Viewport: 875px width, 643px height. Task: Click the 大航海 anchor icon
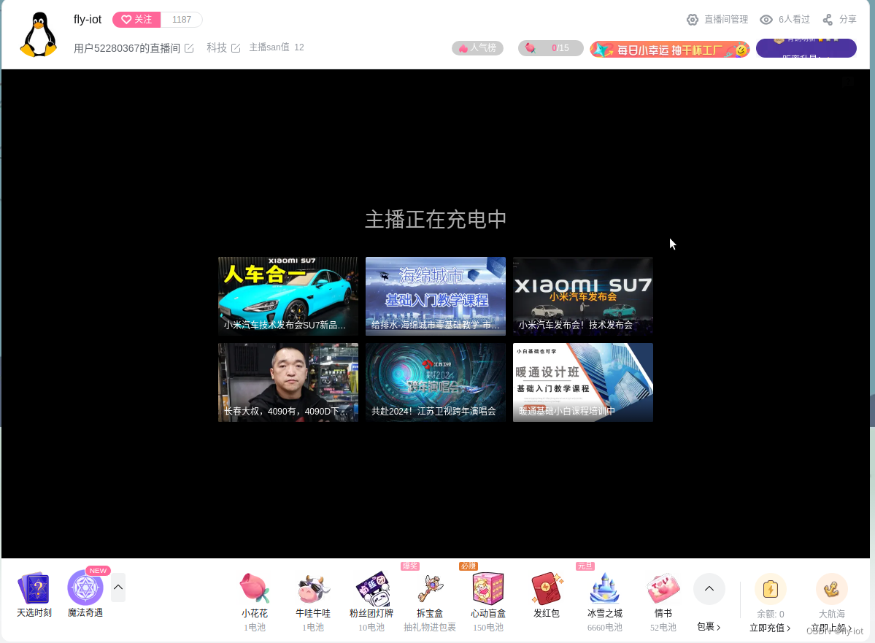coord(831,589)
